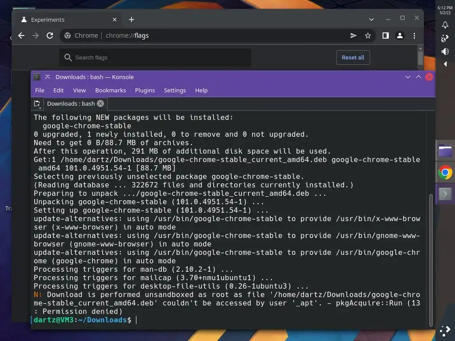The height and width of the screenshot is (341, 455).
Task: Close the Konsole window
Action: [429, 77]
